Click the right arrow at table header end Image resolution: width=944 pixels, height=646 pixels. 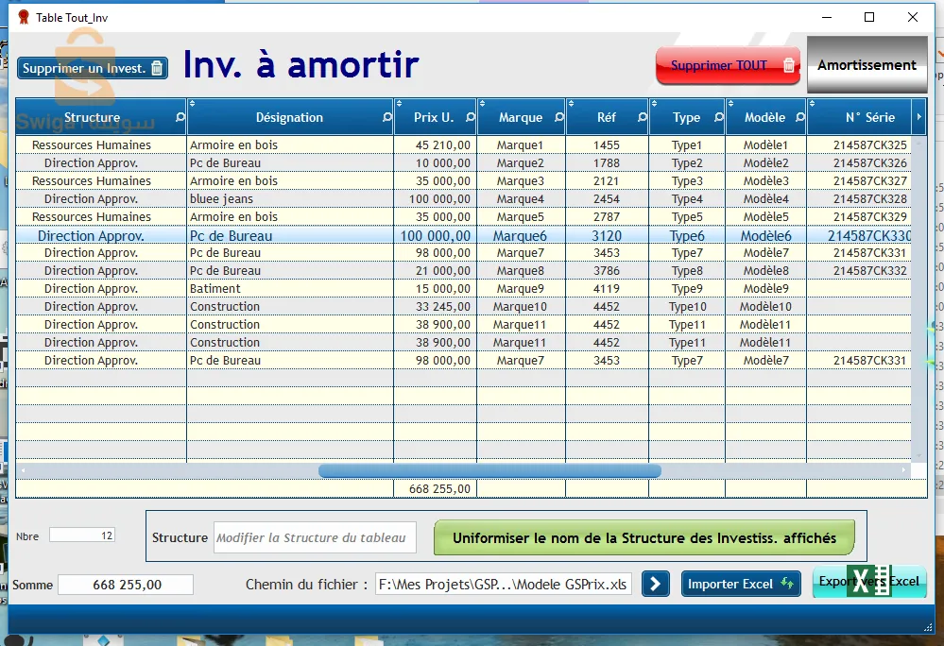[x=918, y=117]
